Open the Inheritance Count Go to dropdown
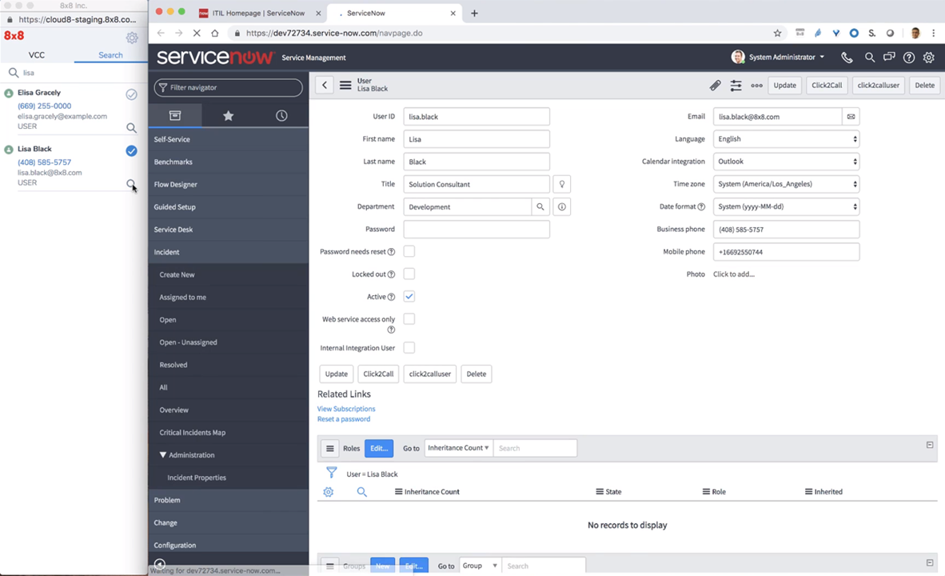The height and width of the screenshot is (576, 945). pyautogui.click(x=459, y=448)
